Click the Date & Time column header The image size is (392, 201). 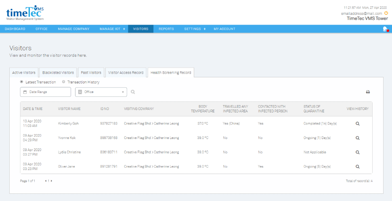pos(33,109)
